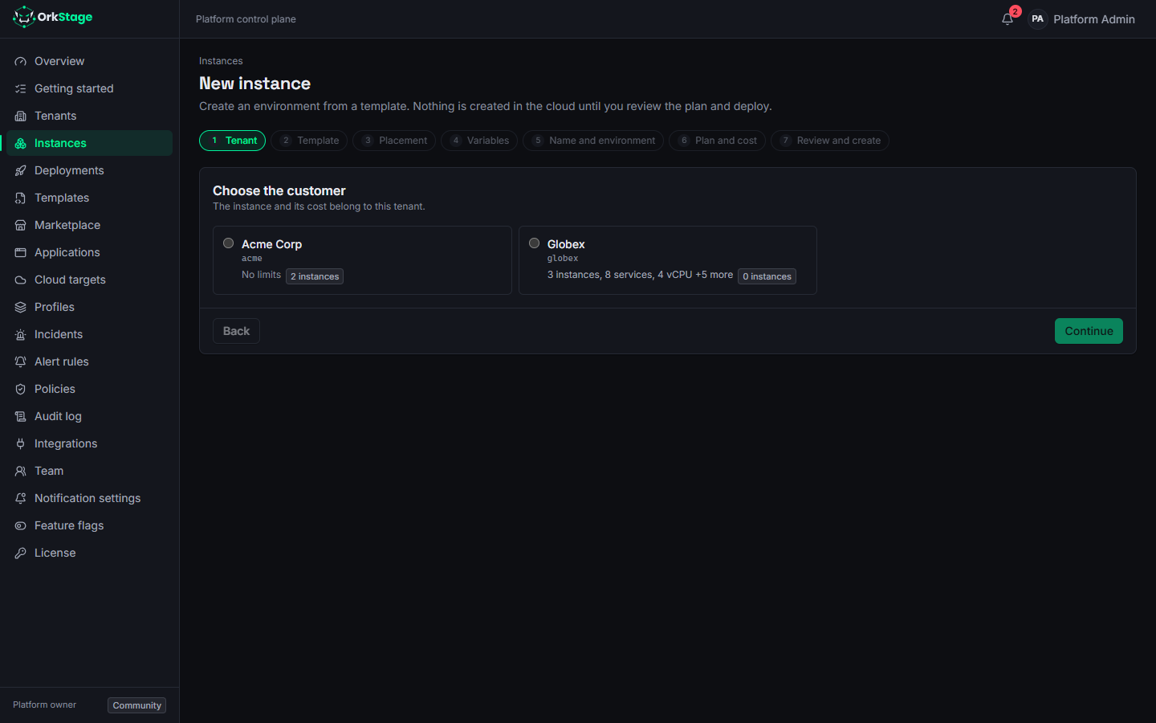Go to the Variables step

click(479, 141)
